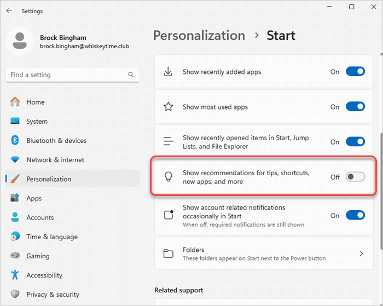Click 'Show most used apps' label
Viewport: 383px width, 306px height.
click(215, 107)
